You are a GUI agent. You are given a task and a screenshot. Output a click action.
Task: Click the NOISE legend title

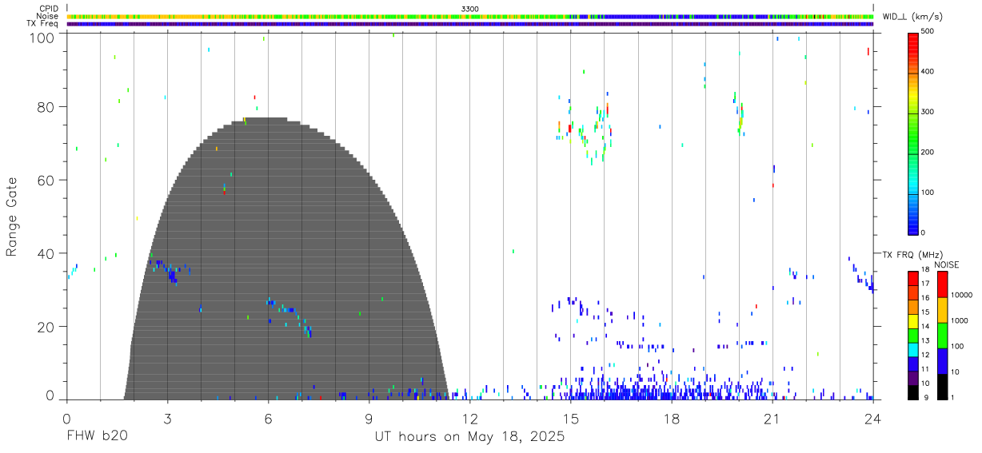point(948,264)
